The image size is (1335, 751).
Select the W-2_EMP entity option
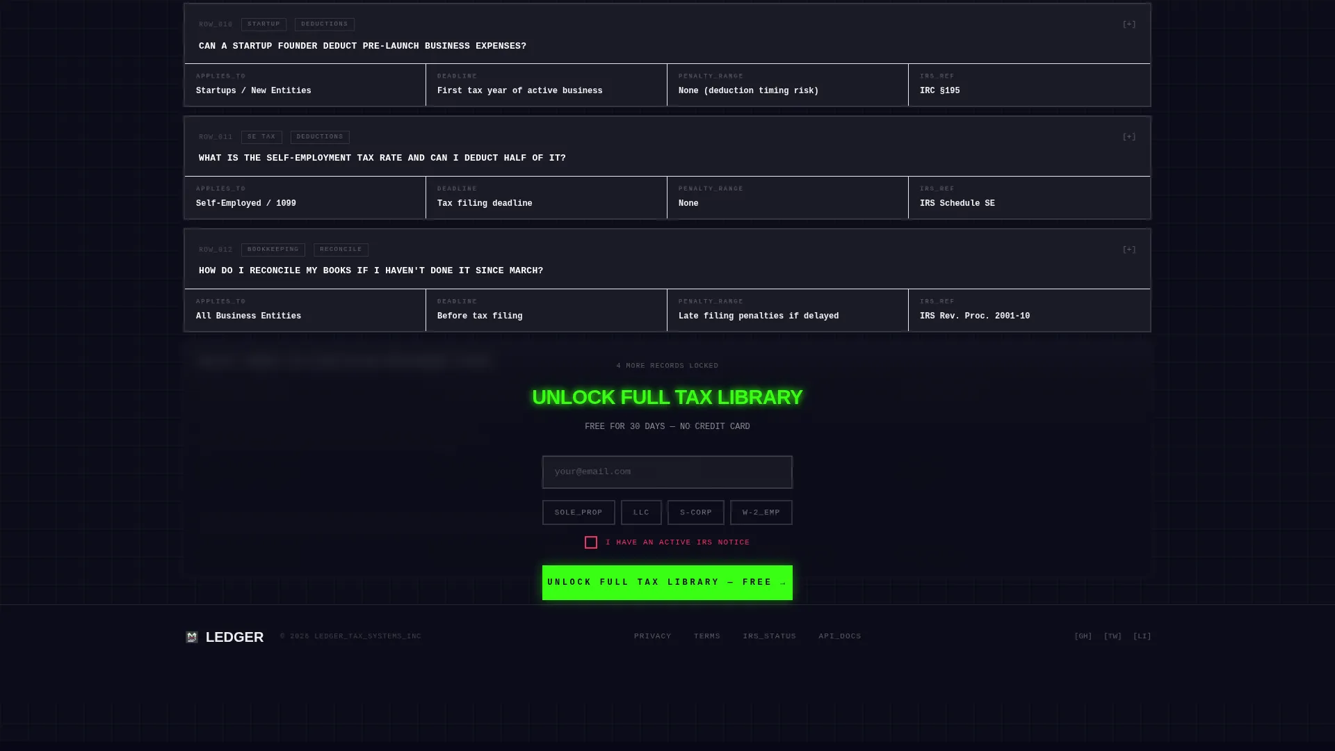761,512
